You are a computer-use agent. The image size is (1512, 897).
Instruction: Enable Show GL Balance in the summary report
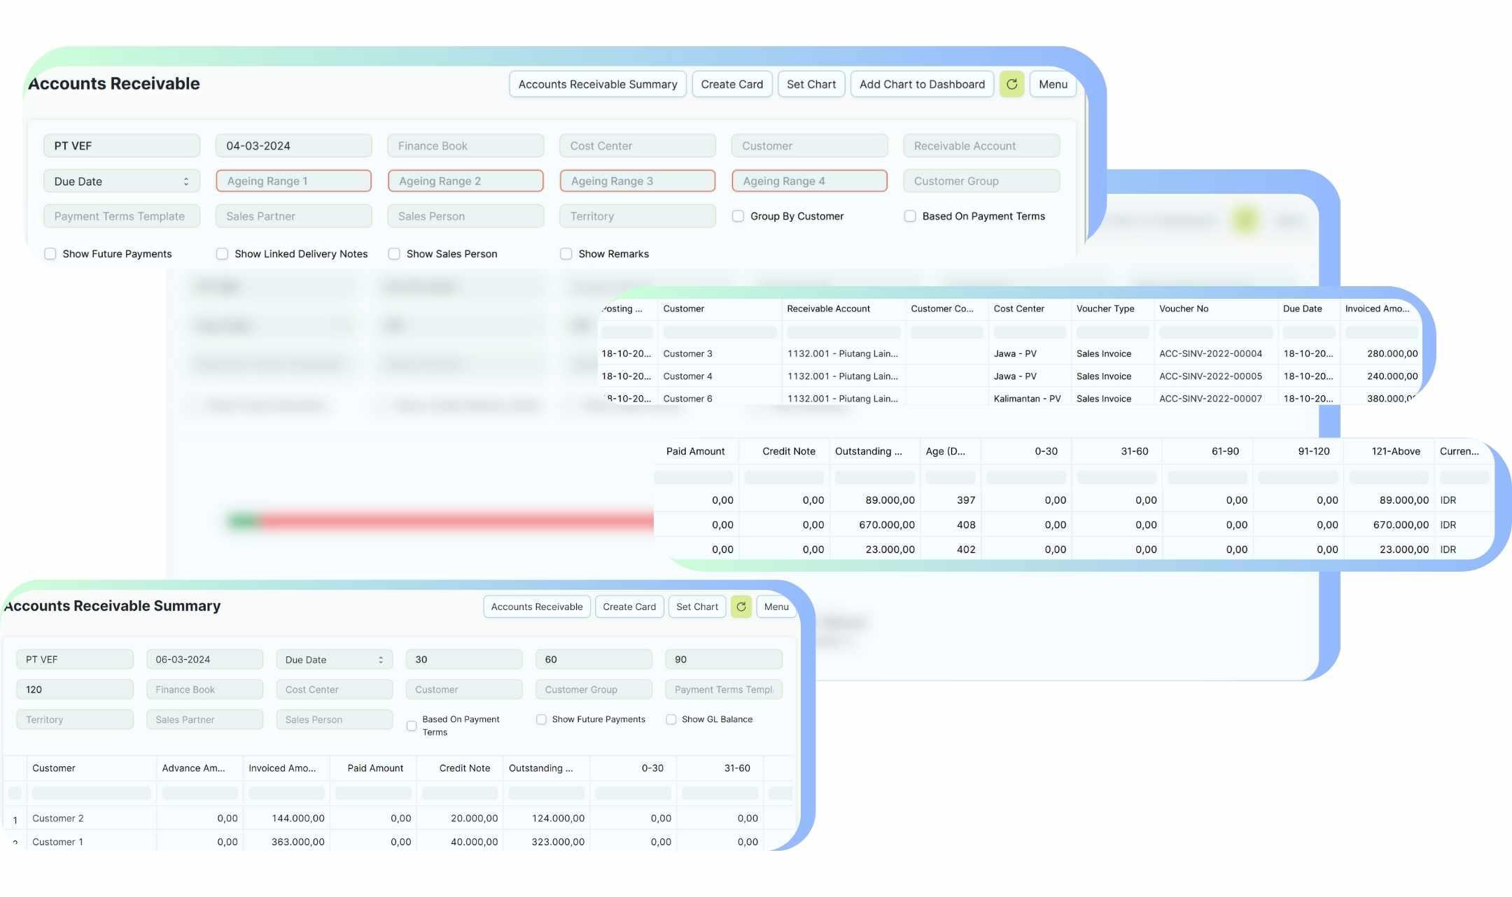[x=671, y=719]
